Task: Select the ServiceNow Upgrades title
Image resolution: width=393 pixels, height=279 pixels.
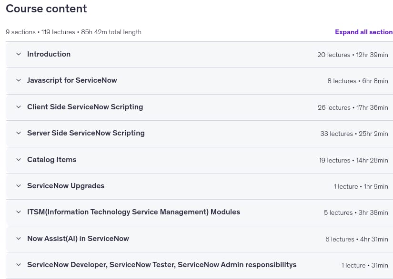Action: (66, 186)
